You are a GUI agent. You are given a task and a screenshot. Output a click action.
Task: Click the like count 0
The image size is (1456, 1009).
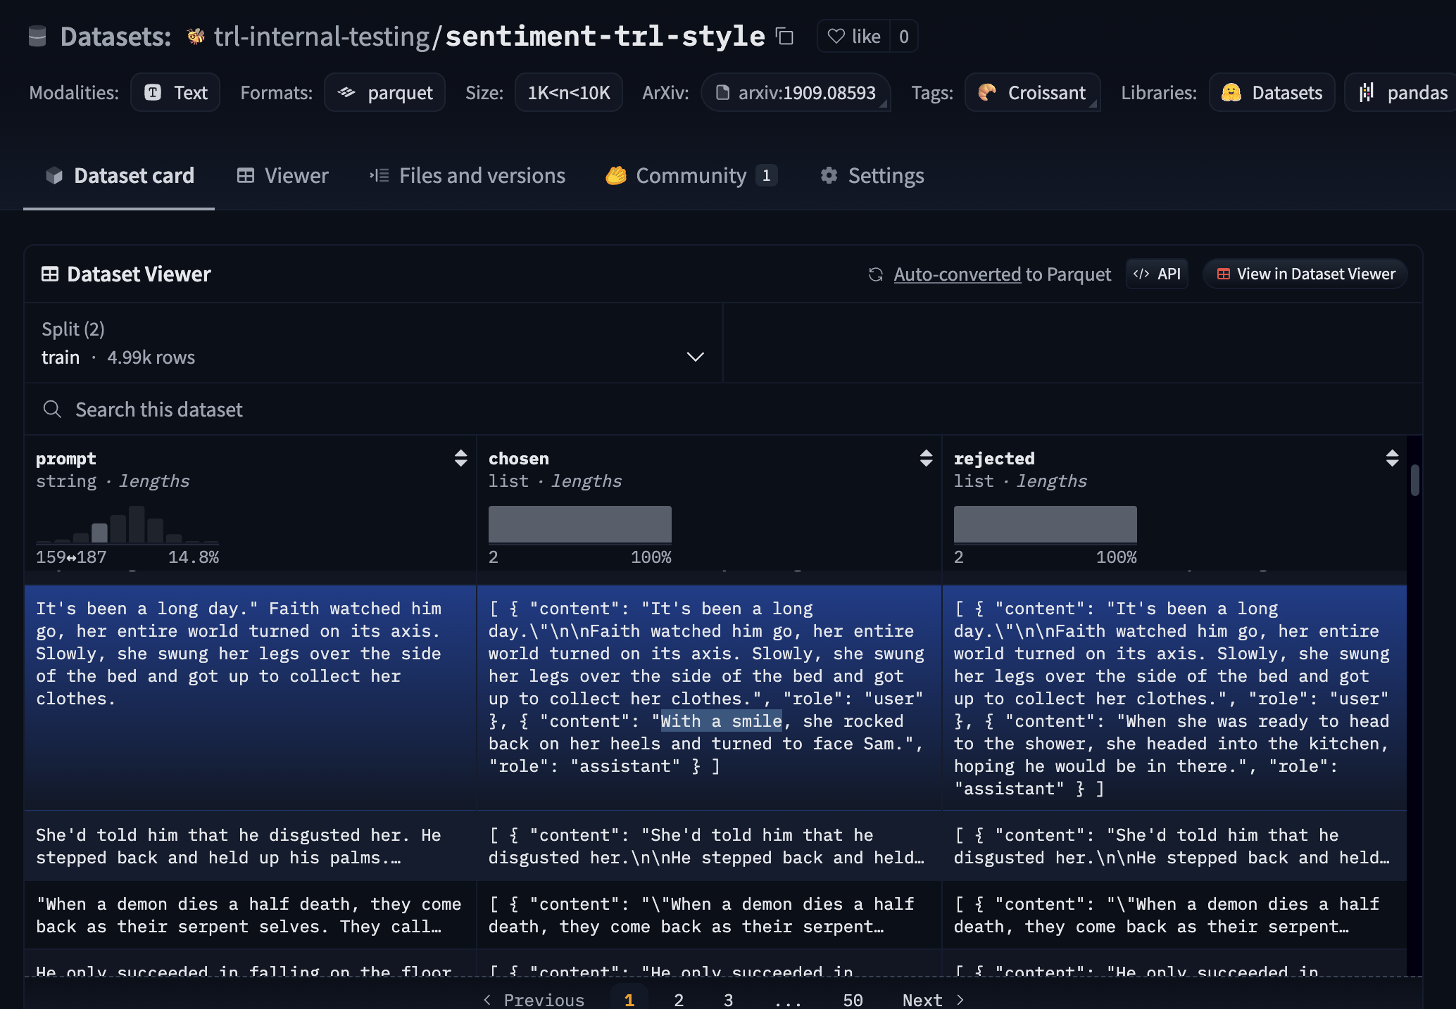click(x=904, y=36)
